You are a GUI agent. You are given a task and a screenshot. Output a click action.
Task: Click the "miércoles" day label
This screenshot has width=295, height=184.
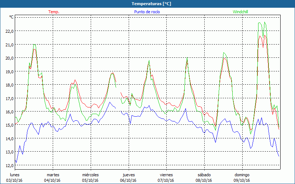click(x=90, y=174)
